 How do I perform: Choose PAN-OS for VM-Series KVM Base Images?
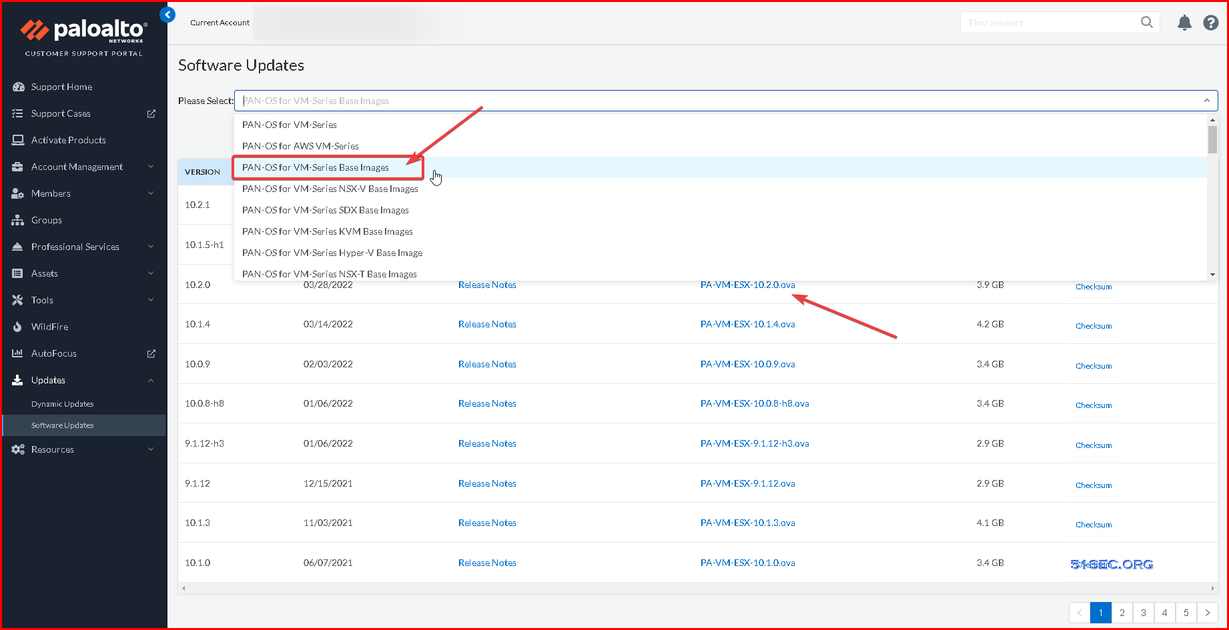tap(721, 231)
